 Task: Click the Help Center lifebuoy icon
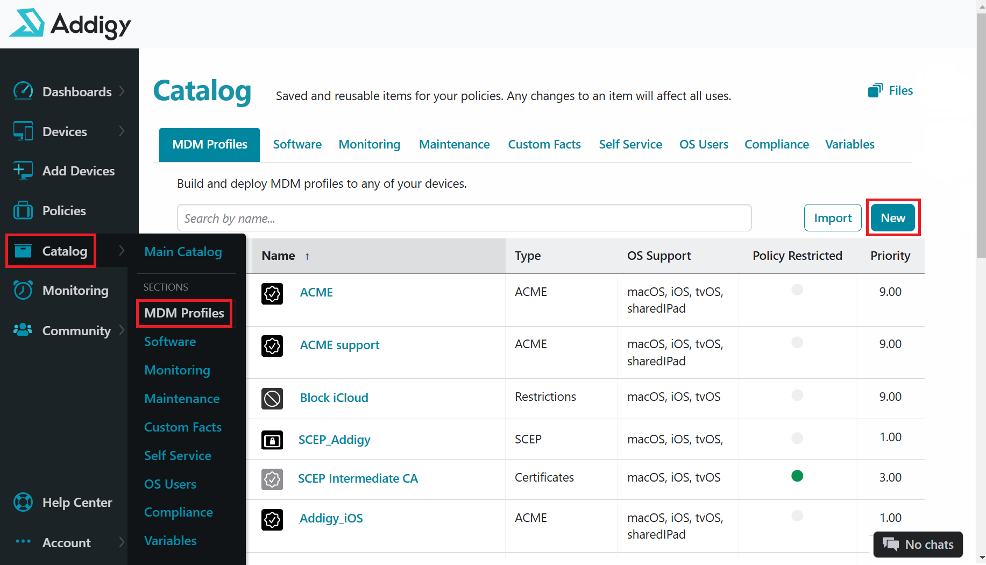point(23,502)
